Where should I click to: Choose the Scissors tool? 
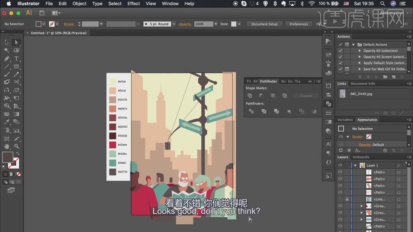click(16, 82)
